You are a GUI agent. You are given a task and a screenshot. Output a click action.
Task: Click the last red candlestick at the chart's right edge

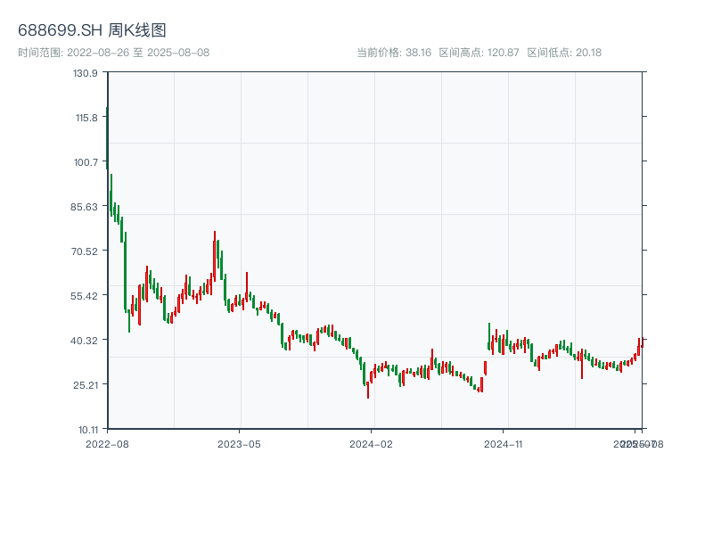point(641,342)
